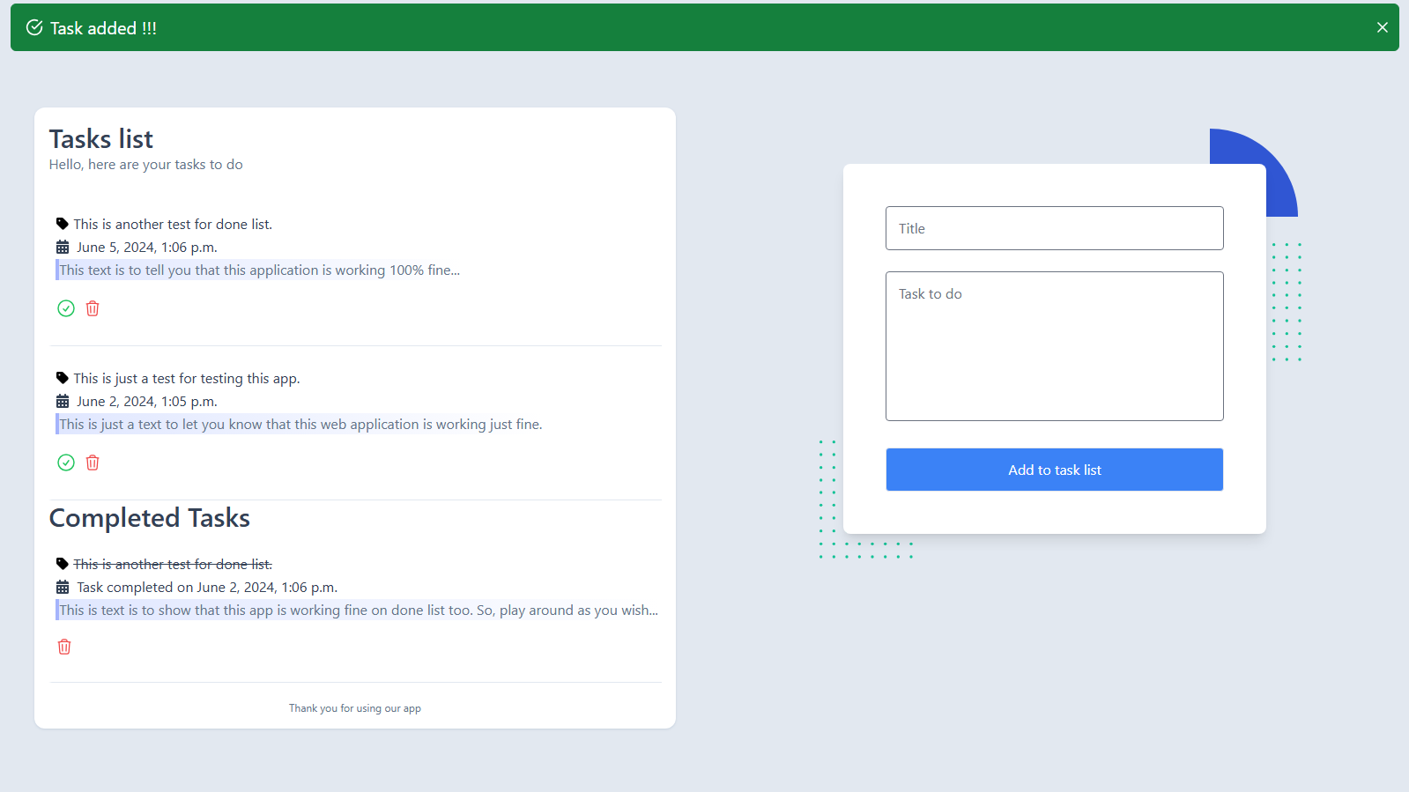Viewport: 1409px width, 792px height.
Task: Dismiss the Task added notification banner
Action: (x=1382, y=27)
